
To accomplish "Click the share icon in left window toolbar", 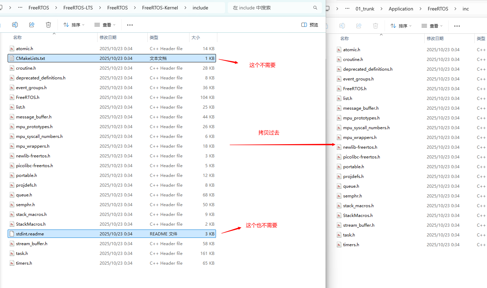I will point(32,25).
